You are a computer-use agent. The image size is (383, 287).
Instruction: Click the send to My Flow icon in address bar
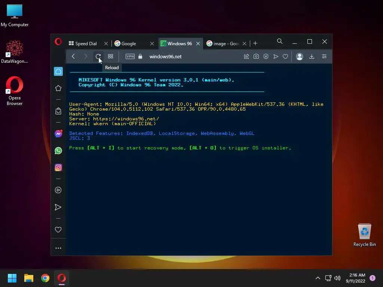[276, 56]
